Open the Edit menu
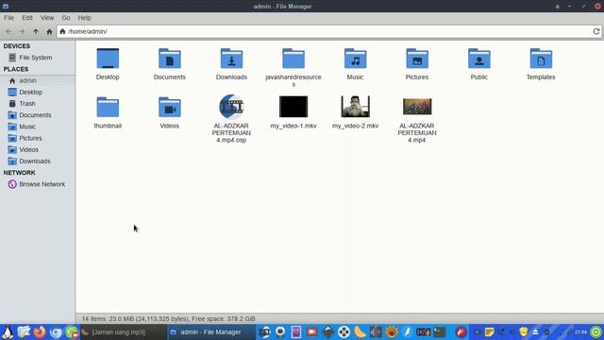Image resolution: width=604 pixels, height=340 pixels. click(27, 18)
